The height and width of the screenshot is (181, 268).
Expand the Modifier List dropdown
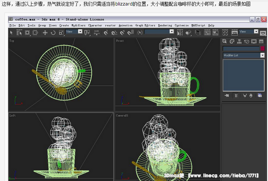click(262, 55)
